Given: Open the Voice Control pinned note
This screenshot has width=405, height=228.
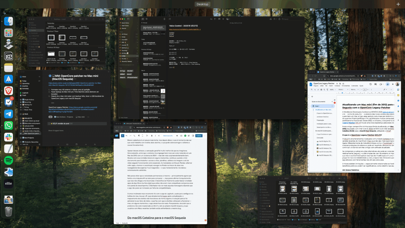Looking at the screenshot, I should coord(153,28).
